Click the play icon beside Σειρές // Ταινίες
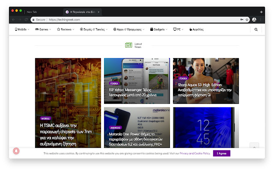Image resolution: width=274 pixels, height=171 pixels. (81, 29)
